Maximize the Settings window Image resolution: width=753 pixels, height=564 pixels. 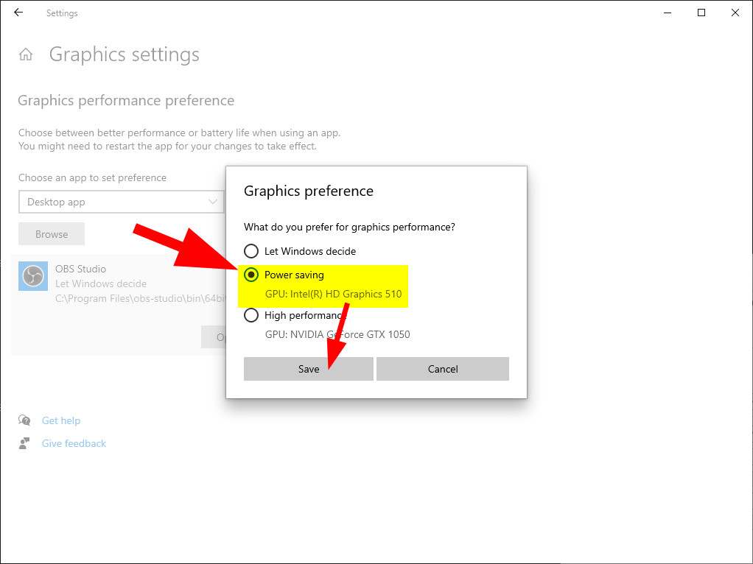point(701,13)
